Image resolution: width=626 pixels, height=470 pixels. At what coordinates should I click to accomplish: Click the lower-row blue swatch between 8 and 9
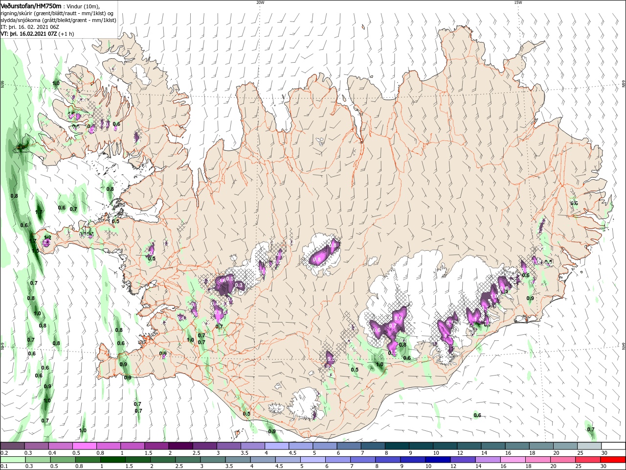pos(388,460)
